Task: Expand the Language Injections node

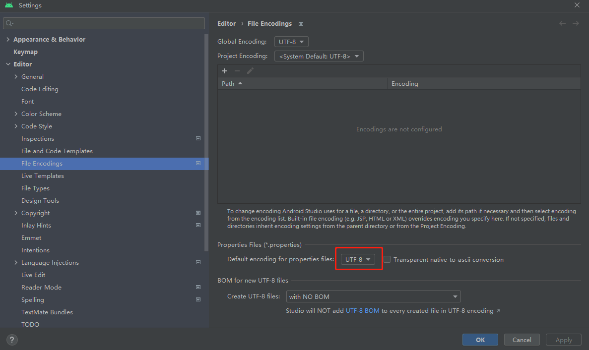Action: (16, 262)
